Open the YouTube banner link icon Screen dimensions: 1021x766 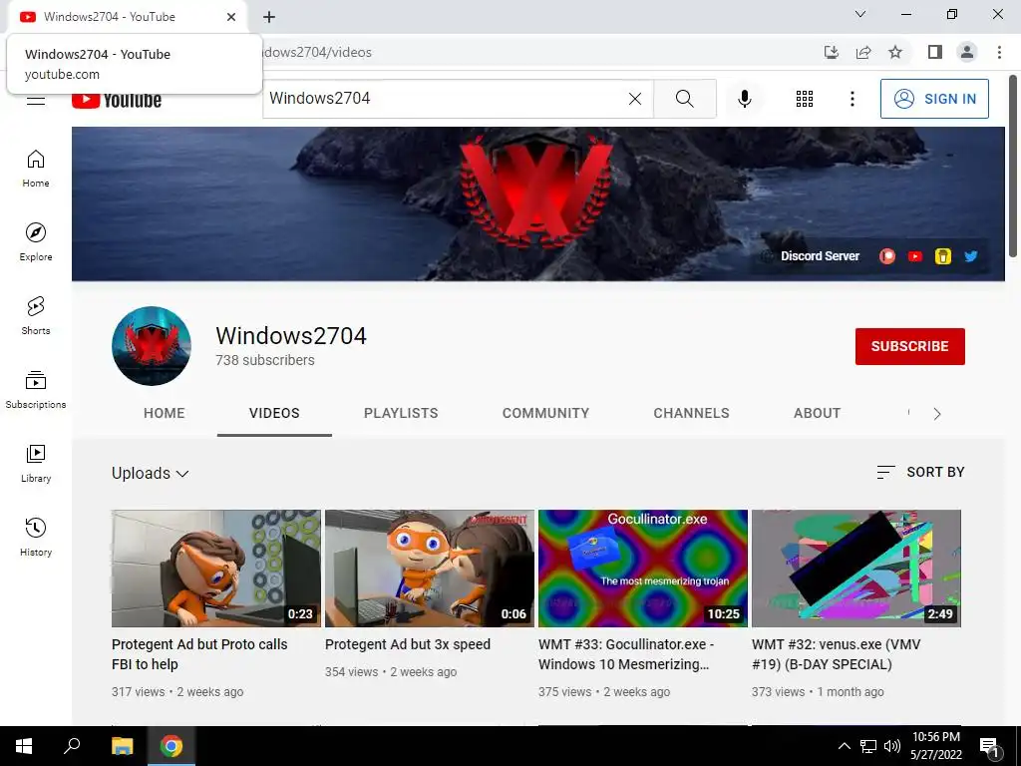coord(915,256)
